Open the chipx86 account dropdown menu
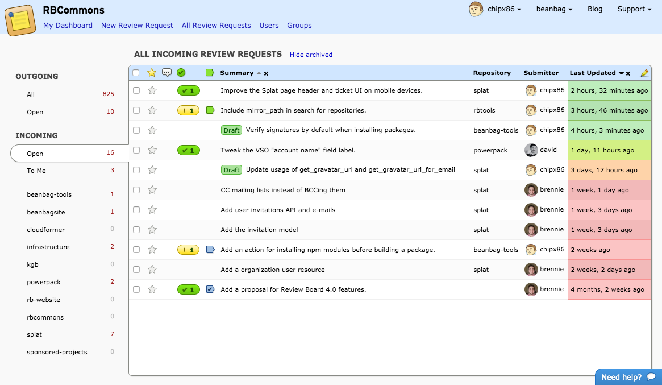The width and height of the screenshot is (662, 385). pos(504,9)
